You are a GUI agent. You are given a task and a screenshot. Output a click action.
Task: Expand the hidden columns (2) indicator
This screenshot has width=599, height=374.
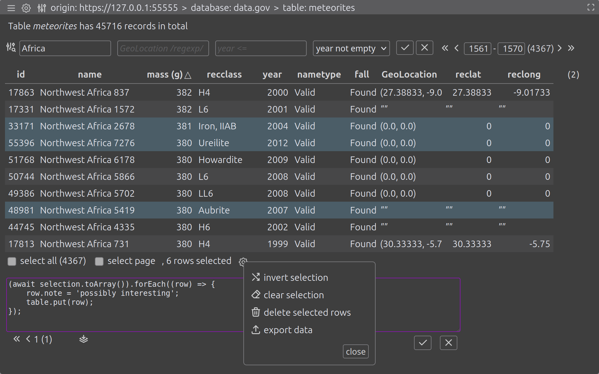[573, 74]
